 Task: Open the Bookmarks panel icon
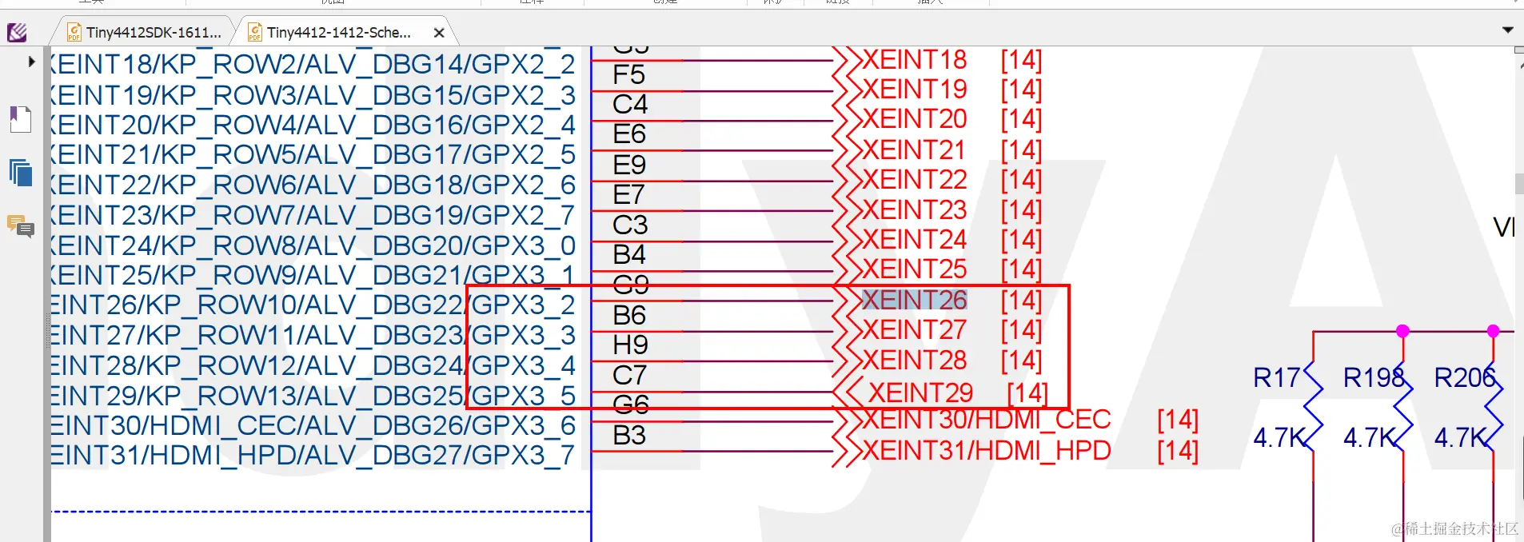pos(21,119)
